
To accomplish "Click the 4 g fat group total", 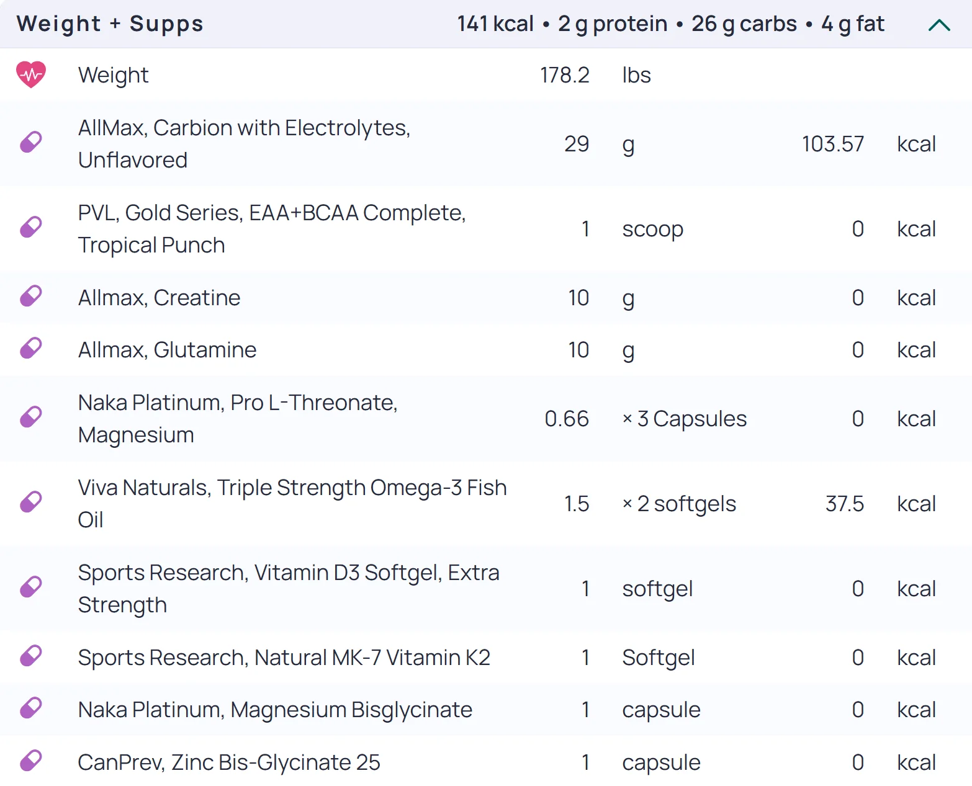I will coord(853,24).
